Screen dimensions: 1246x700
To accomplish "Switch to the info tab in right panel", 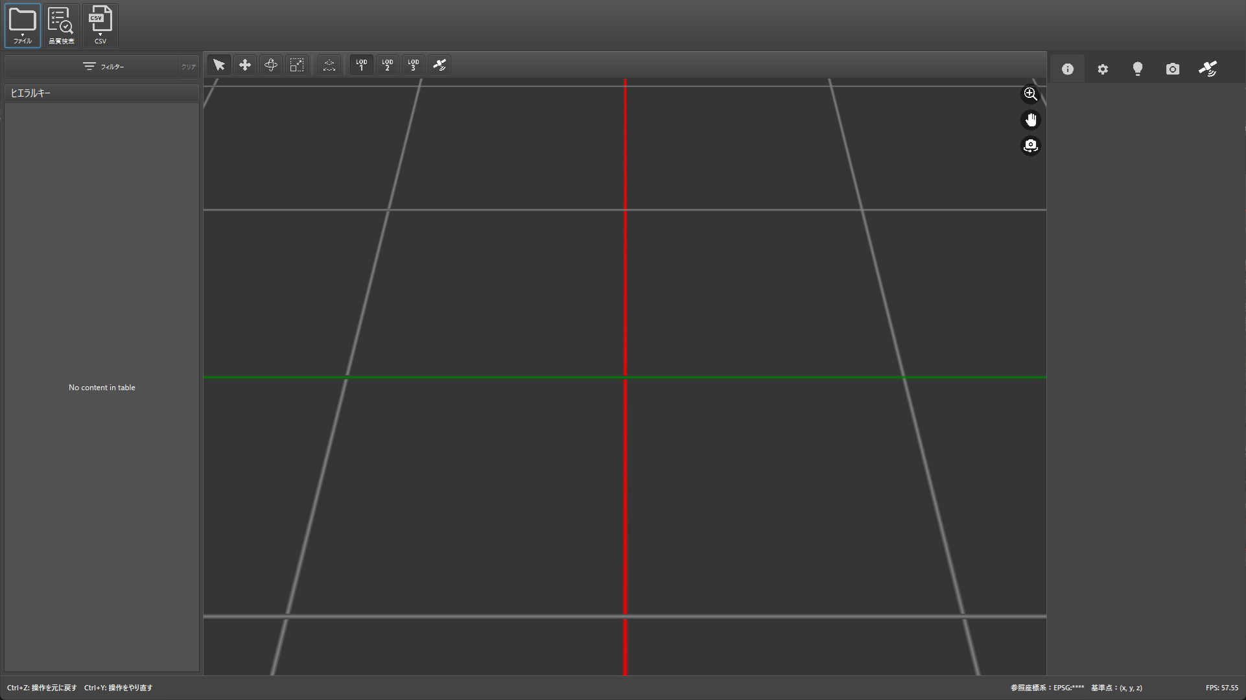I will coord(1068,69).
